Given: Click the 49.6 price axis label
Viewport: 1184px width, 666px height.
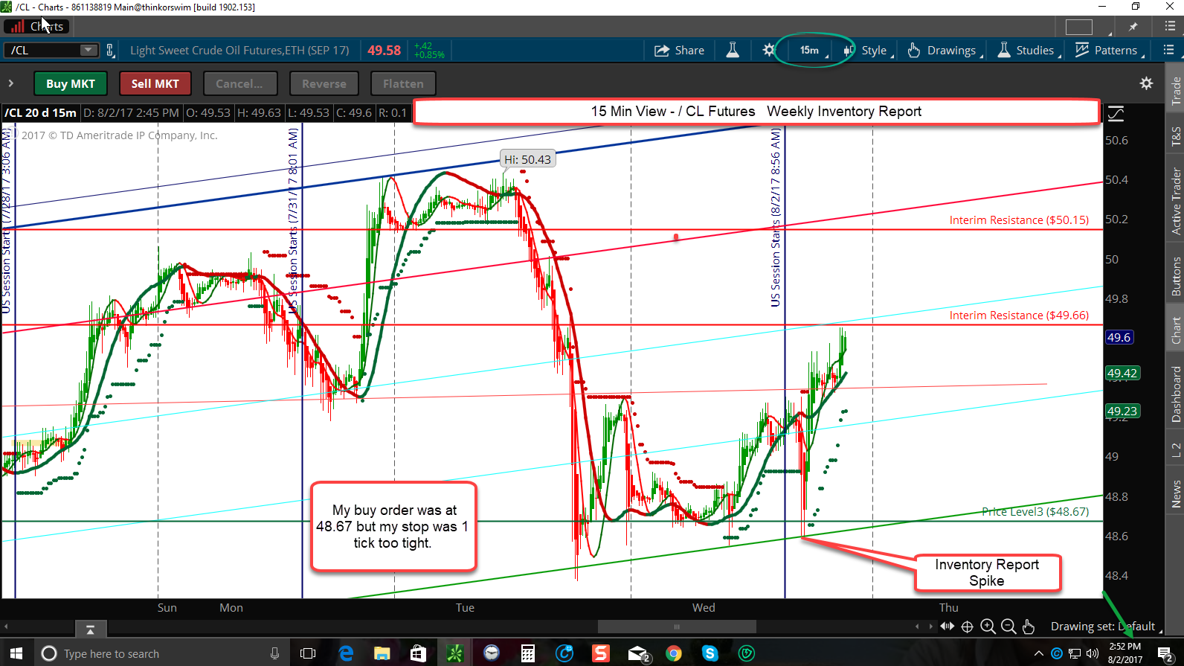Looking at the screenshot, I should pyautogui.click(x=1119, y=337).
